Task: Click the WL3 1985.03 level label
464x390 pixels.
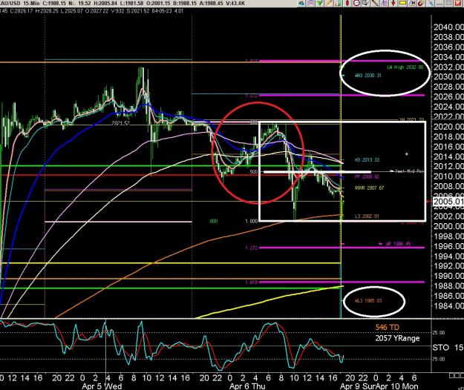Action: pos(368,301)
